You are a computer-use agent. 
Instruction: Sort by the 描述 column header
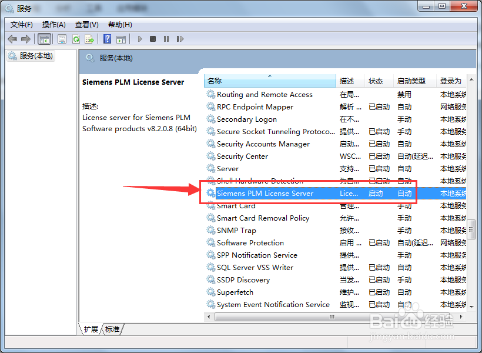[x=350, y=81]
